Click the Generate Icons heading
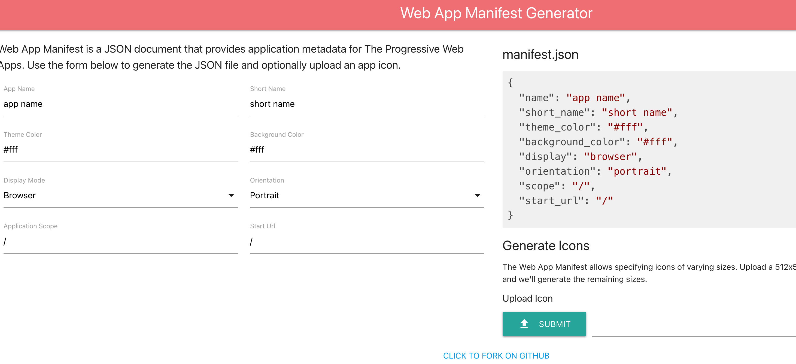 [x=546, y=246]
